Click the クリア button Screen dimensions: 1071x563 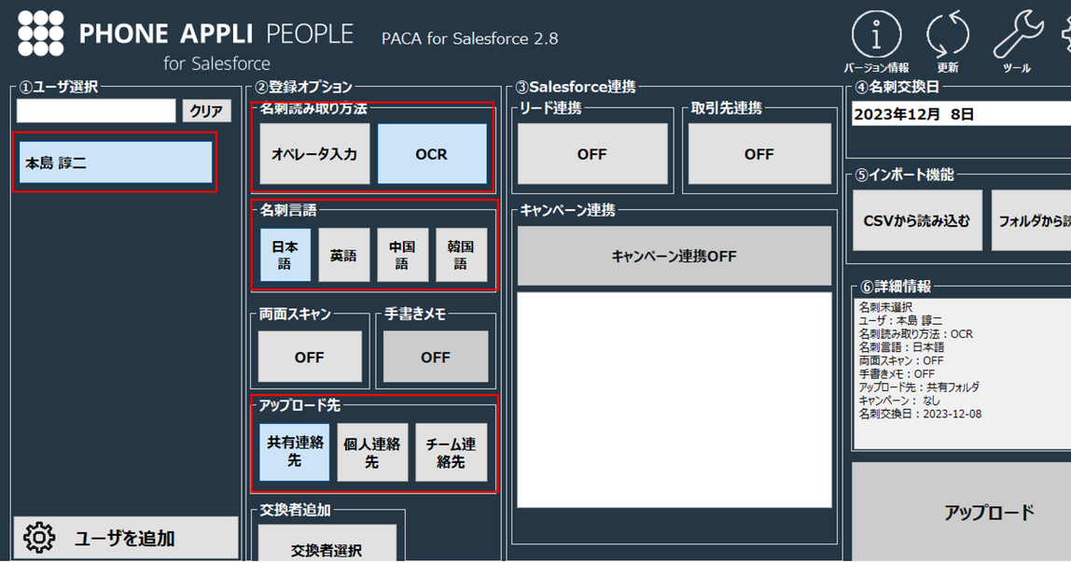[x=206, y=111]
